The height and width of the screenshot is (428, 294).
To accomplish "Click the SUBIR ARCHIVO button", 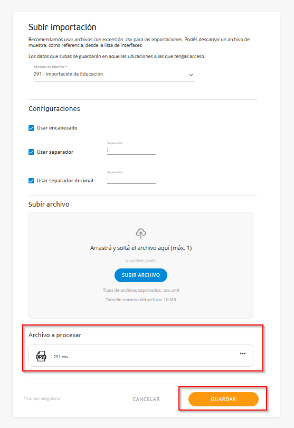I will point(141,275).
